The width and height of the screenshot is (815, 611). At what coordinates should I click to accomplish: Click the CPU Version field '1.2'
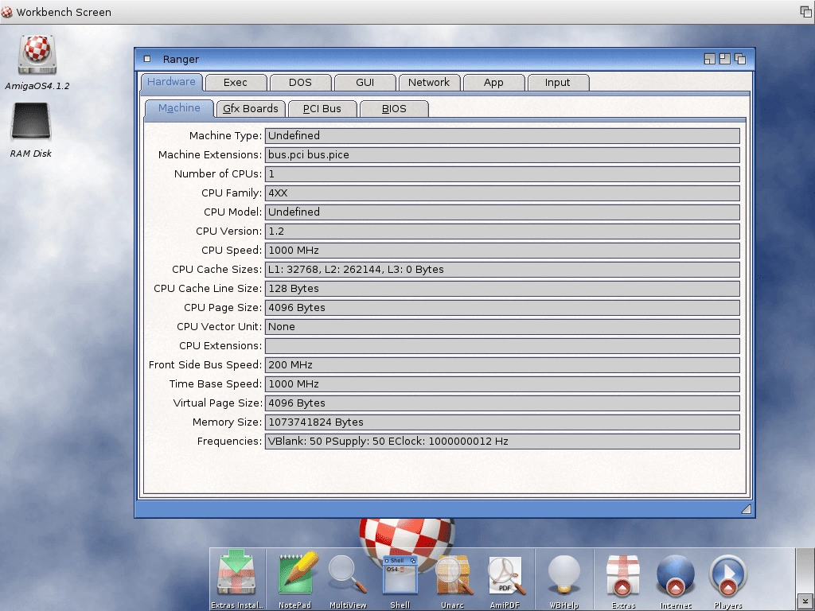[503, 232]
